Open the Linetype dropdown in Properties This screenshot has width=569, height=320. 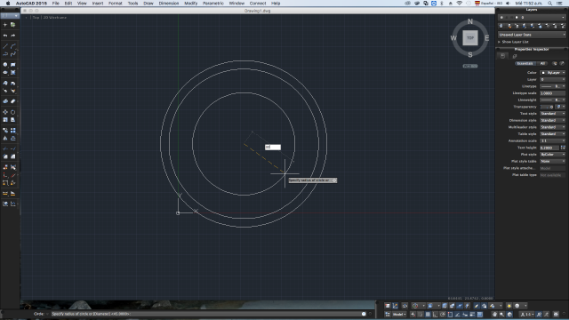point(553,86)
